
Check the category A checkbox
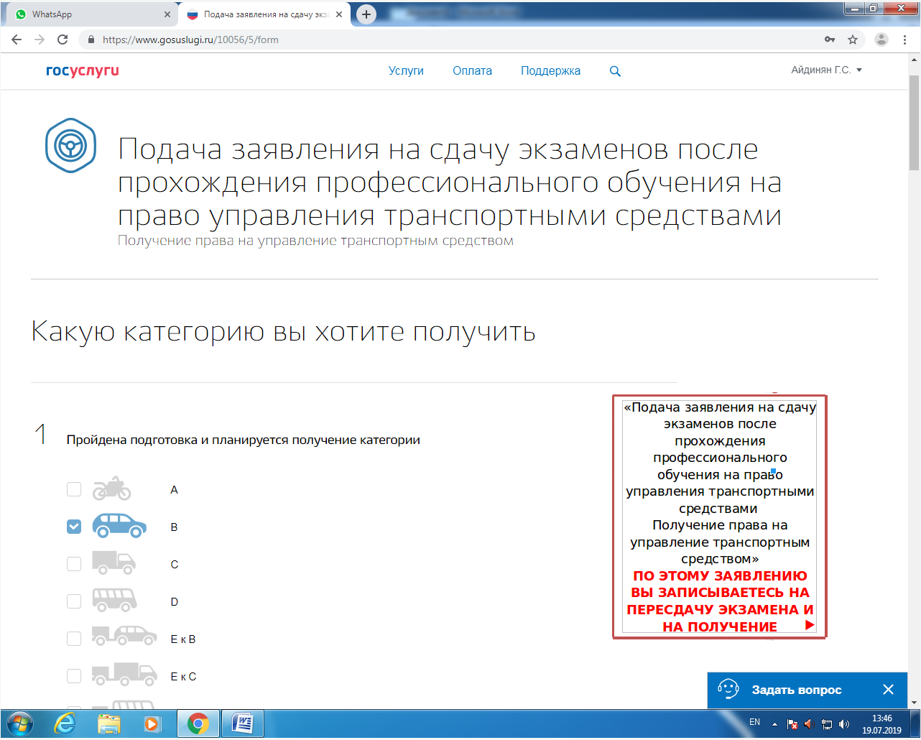point(74,489)
